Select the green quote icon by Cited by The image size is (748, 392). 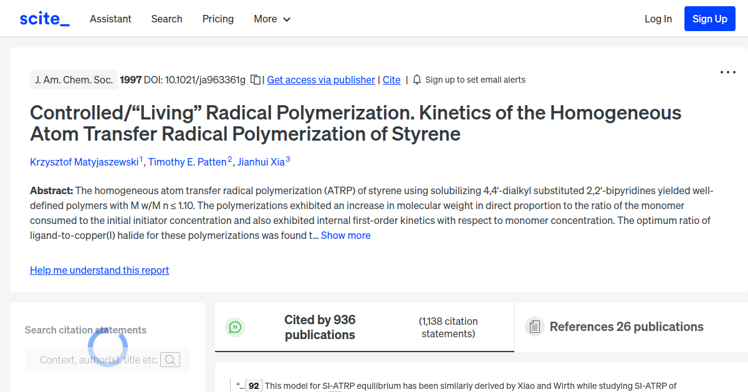235,327
